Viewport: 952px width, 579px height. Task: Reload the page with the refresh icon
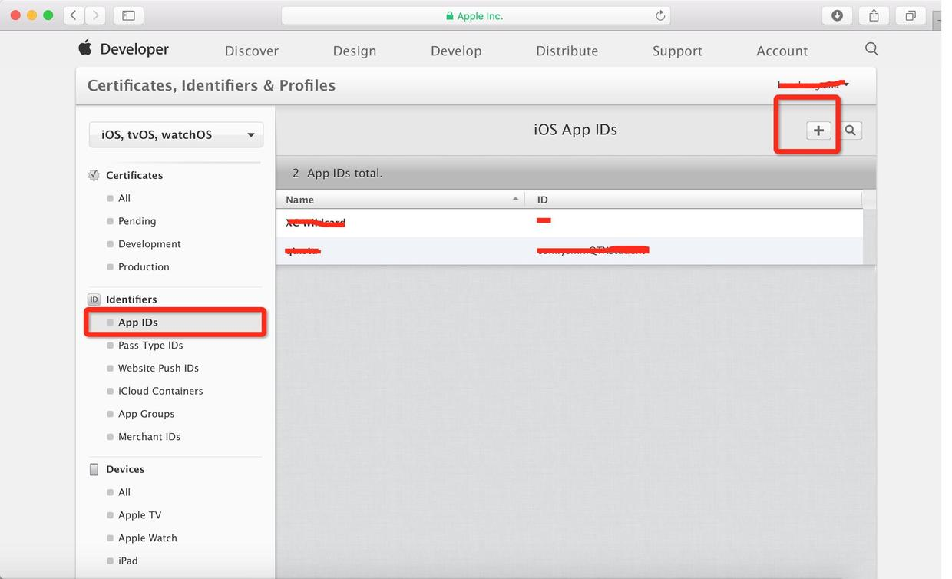(659, 15)
